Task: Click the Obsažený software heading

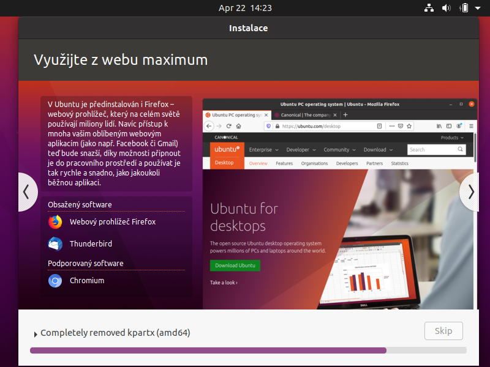Action: (80, 205)
